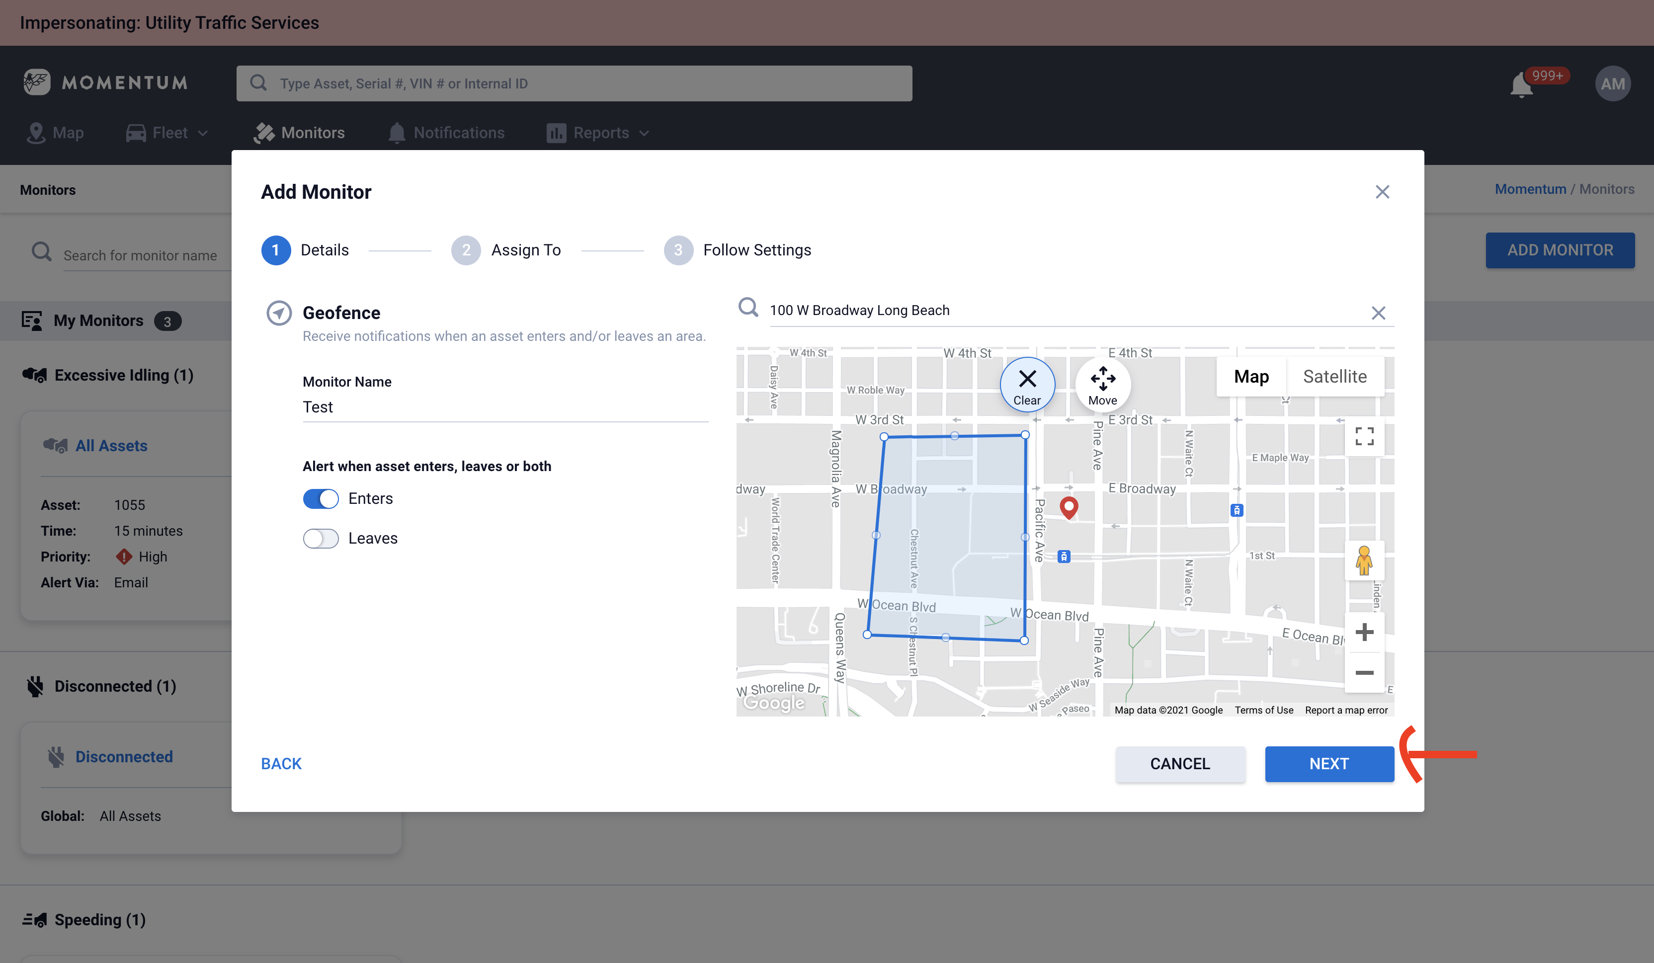Expand the Reports dropdown menu

[x=598, y=133]
